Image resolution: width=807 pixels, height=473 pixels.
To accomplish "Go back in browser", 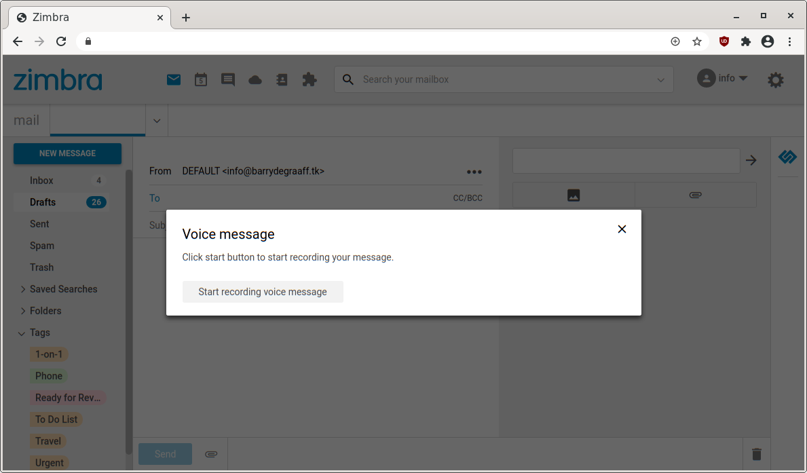I will tap(18, 41).
